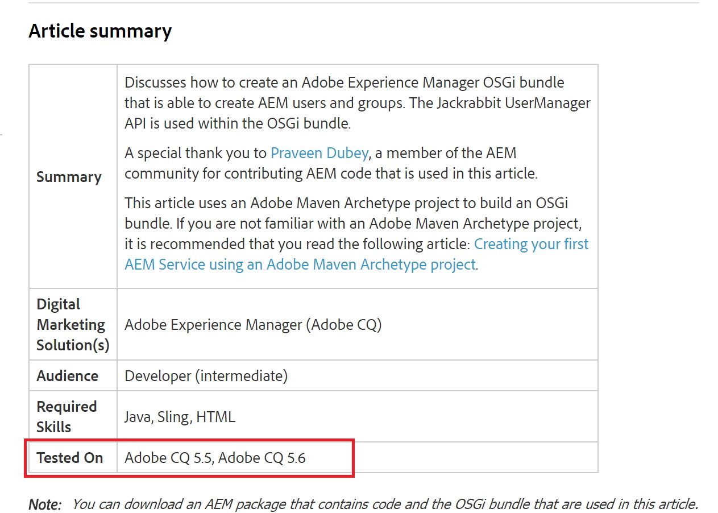The height and width of the screenshot is (513, 718).
Task: Click the 'Article summary' heading
Action: (x=100, y=31)
